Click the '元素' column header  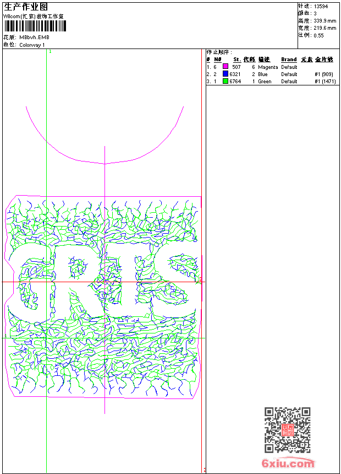pyautogui.click(x=306, y=60)
